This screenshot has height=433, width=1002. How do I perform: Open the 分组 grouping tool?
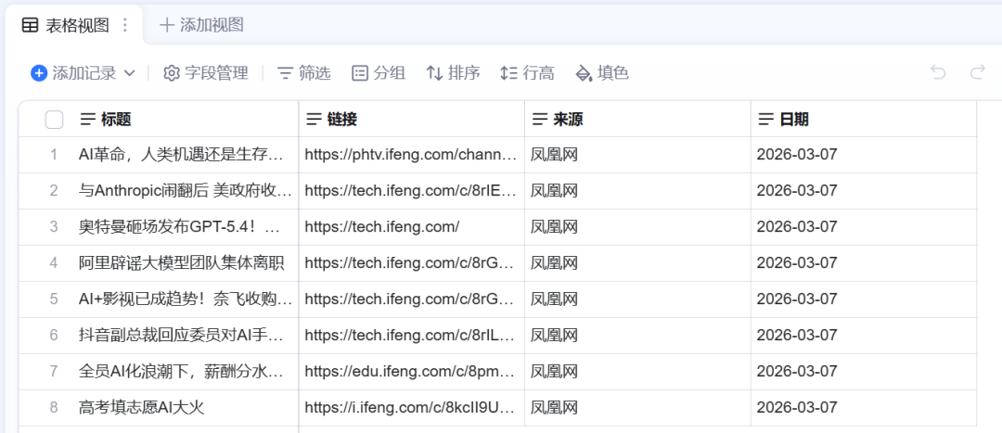pos(379,73)
